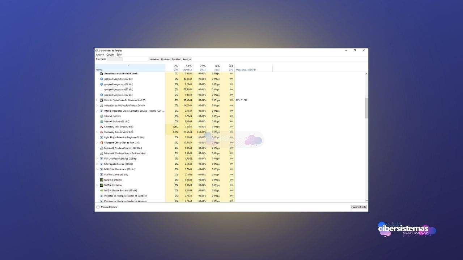Open the Arquivo menu
Screen dimensions: 463x260
[x=100, y=55]
